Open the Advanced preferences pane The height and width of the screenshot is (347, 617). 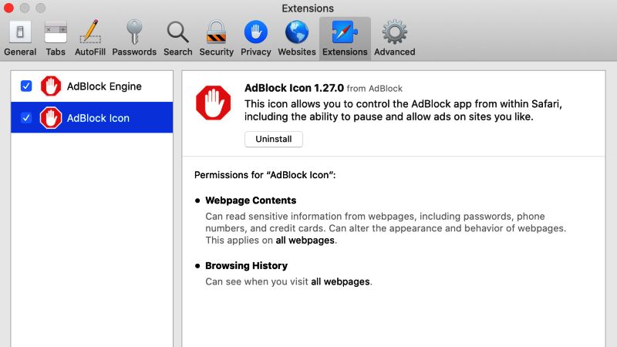[395, 39]
